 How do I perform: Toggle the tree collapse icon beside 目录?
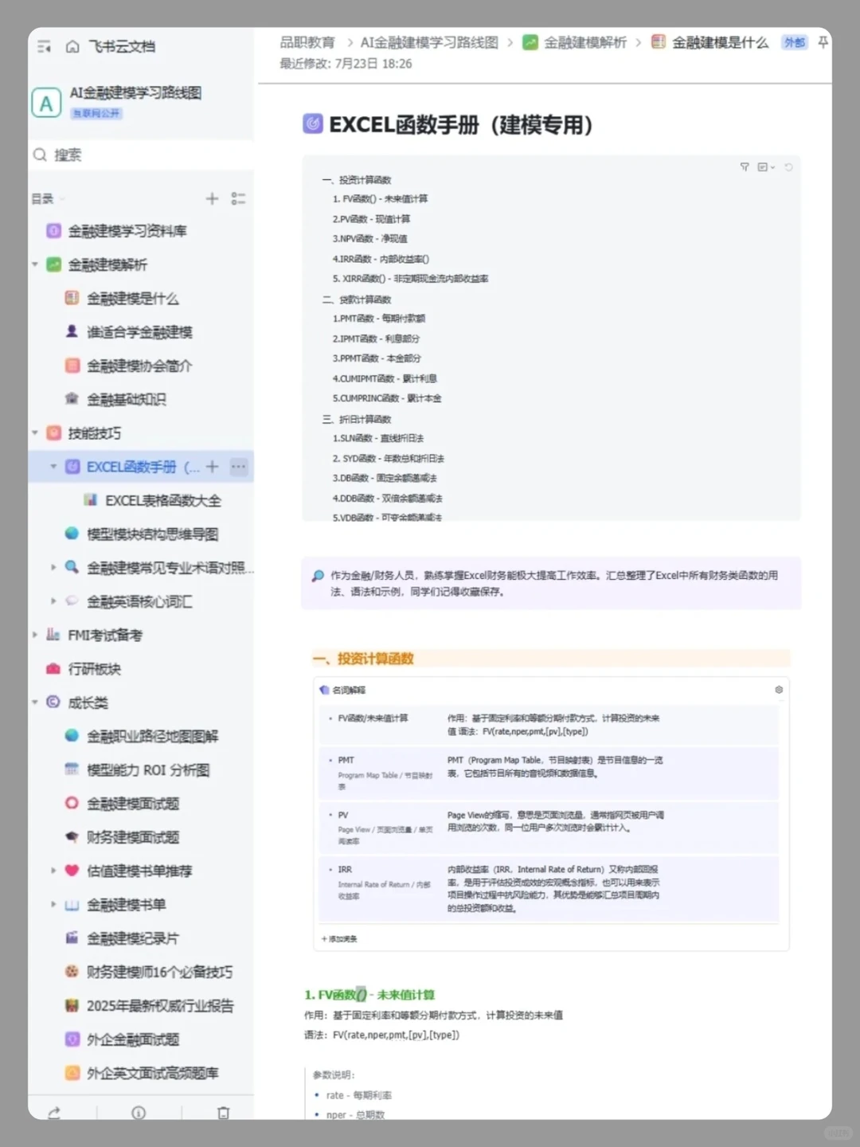(x=238, y=198)
